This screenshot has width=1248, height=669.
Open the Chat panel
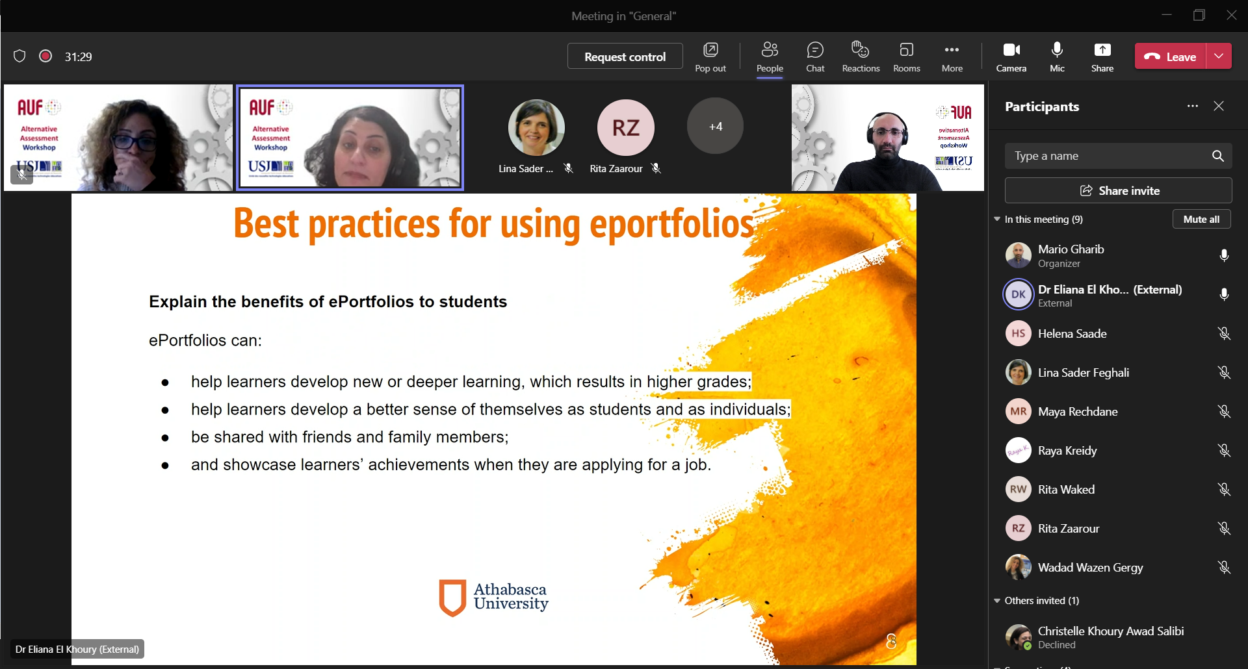coord(815,57)
